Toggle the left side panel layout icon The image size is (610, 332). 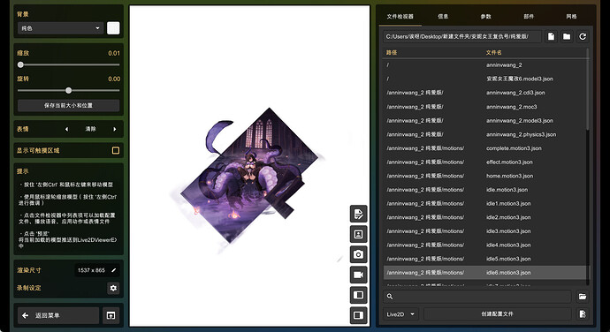[358, 295]
